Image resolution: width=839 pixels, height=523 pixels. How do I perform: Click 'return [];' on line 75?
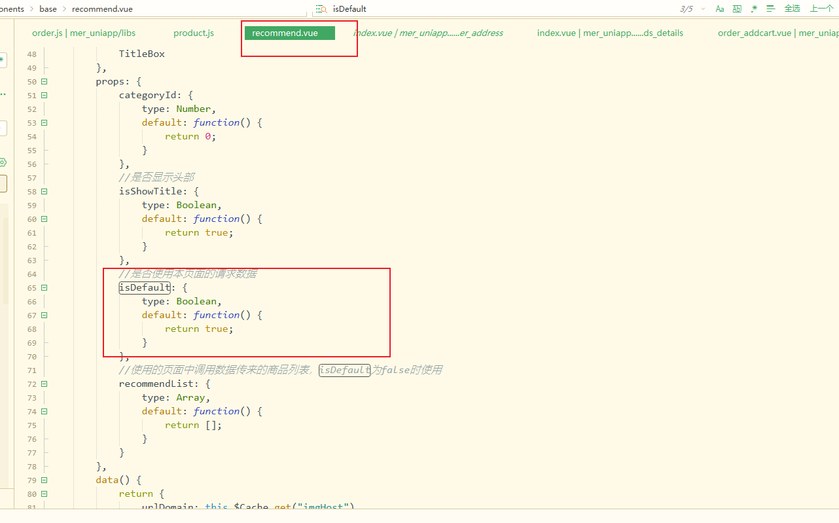pyautogui.click(x=193, y=425)
